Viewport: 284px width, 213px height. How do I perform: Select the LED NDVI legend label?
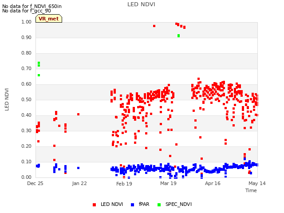pyautogui.click(x=112, y=204)
